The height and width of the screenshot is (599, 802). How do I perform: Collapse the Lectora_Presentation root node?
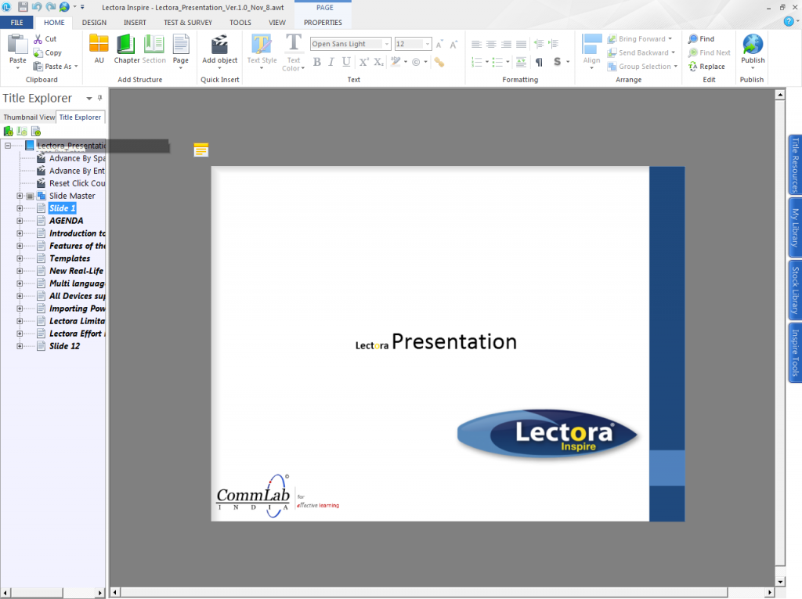(8, 146)
